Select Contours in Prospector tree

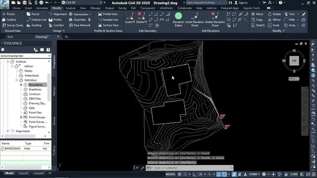[35, 94]
